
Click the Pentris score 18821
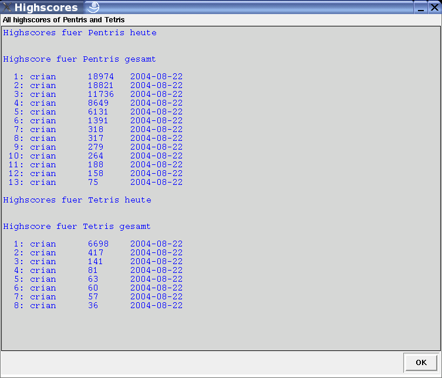[x=100, y=86]
